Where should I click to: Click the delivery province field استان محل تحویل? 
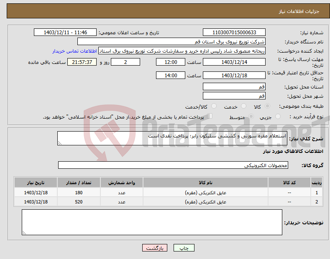coord(234,86)
